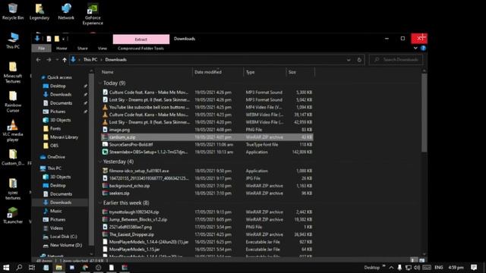The width and height of the screenshot is (486, 273).
Task: Open the Network desktop icon
Action: 66,11
